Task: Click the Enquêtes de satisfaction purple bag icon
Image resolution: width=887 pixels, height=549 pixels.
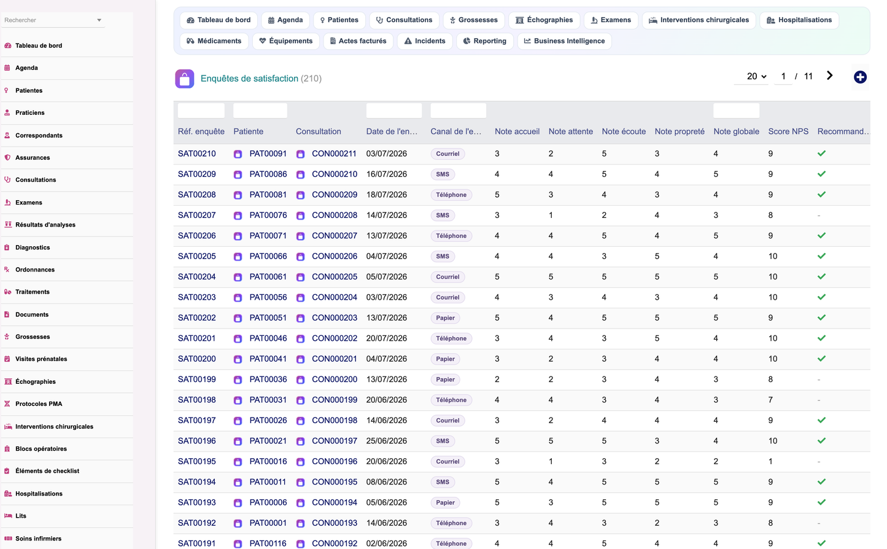Action: click(x=185, y=79)
